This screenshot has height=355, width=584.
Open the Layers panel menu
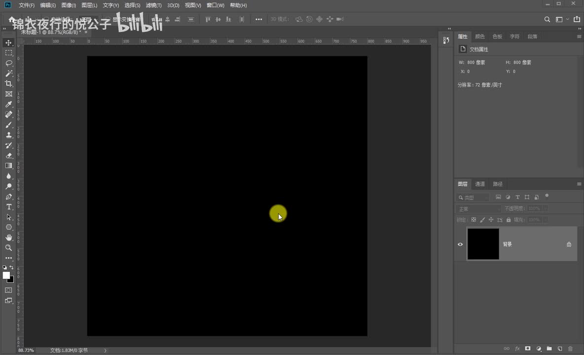[579, 184]
